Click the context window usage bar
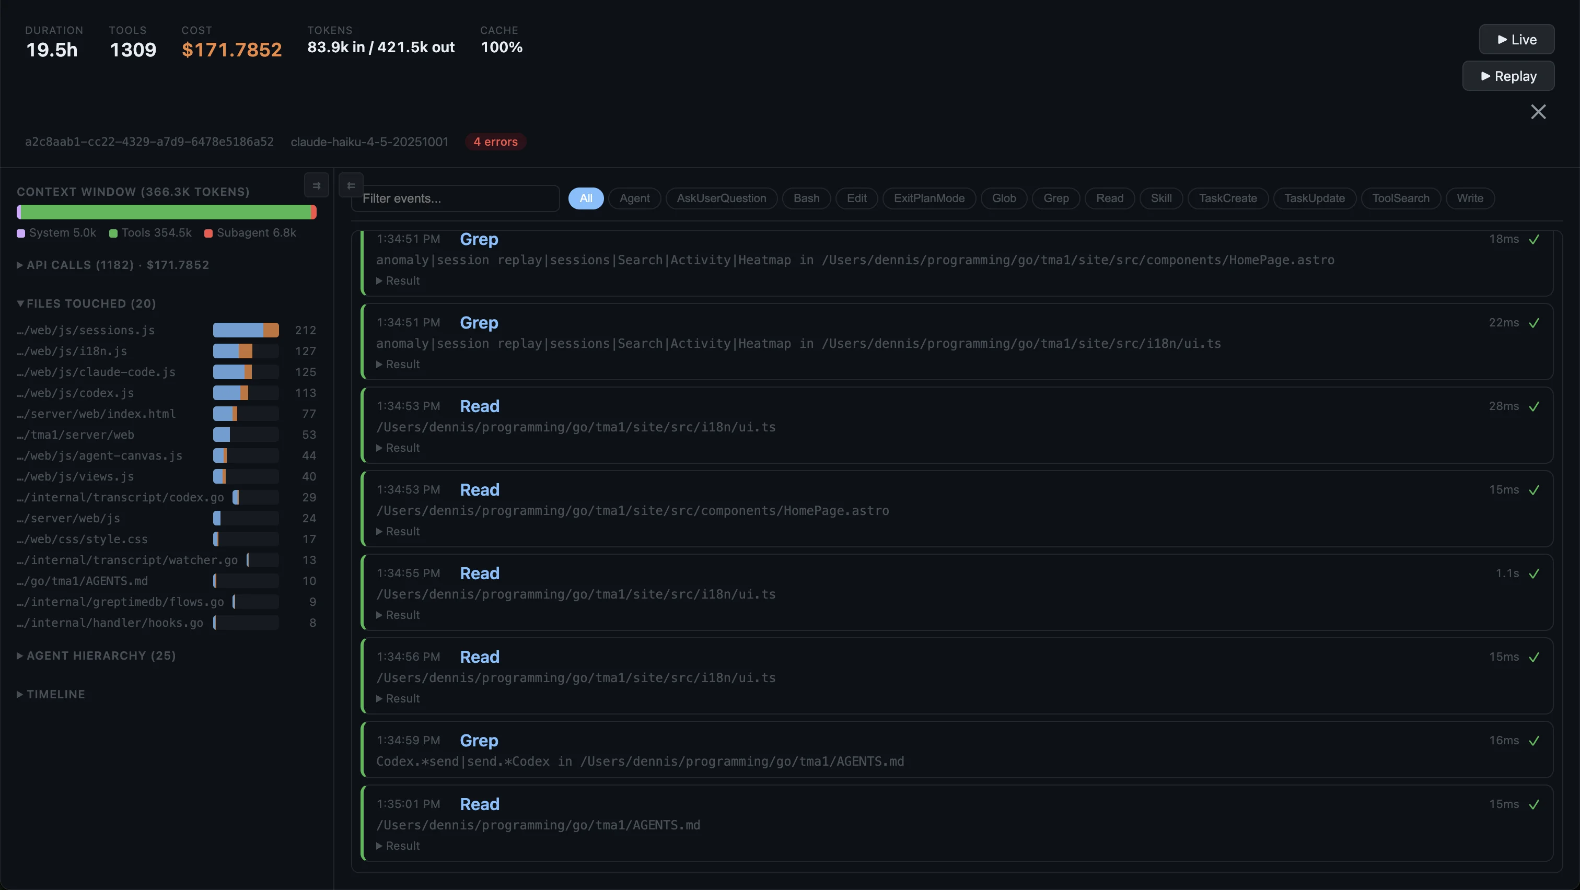The width and height of the screenshot is (1580, 890). pos(166,212)
